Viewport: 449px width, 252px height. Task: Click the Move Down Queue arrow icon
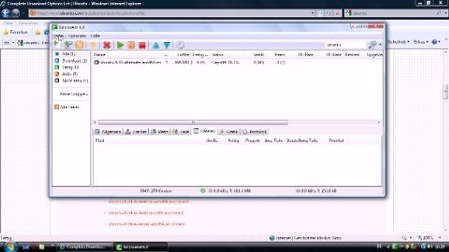(x=167, y=45)
